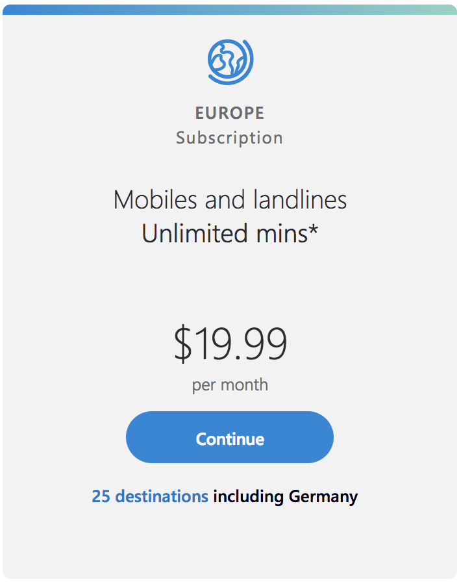Screen dimensions: 459x584
Task: Click the asterisk after Unlimited mins
Action: tap(314, 230)
